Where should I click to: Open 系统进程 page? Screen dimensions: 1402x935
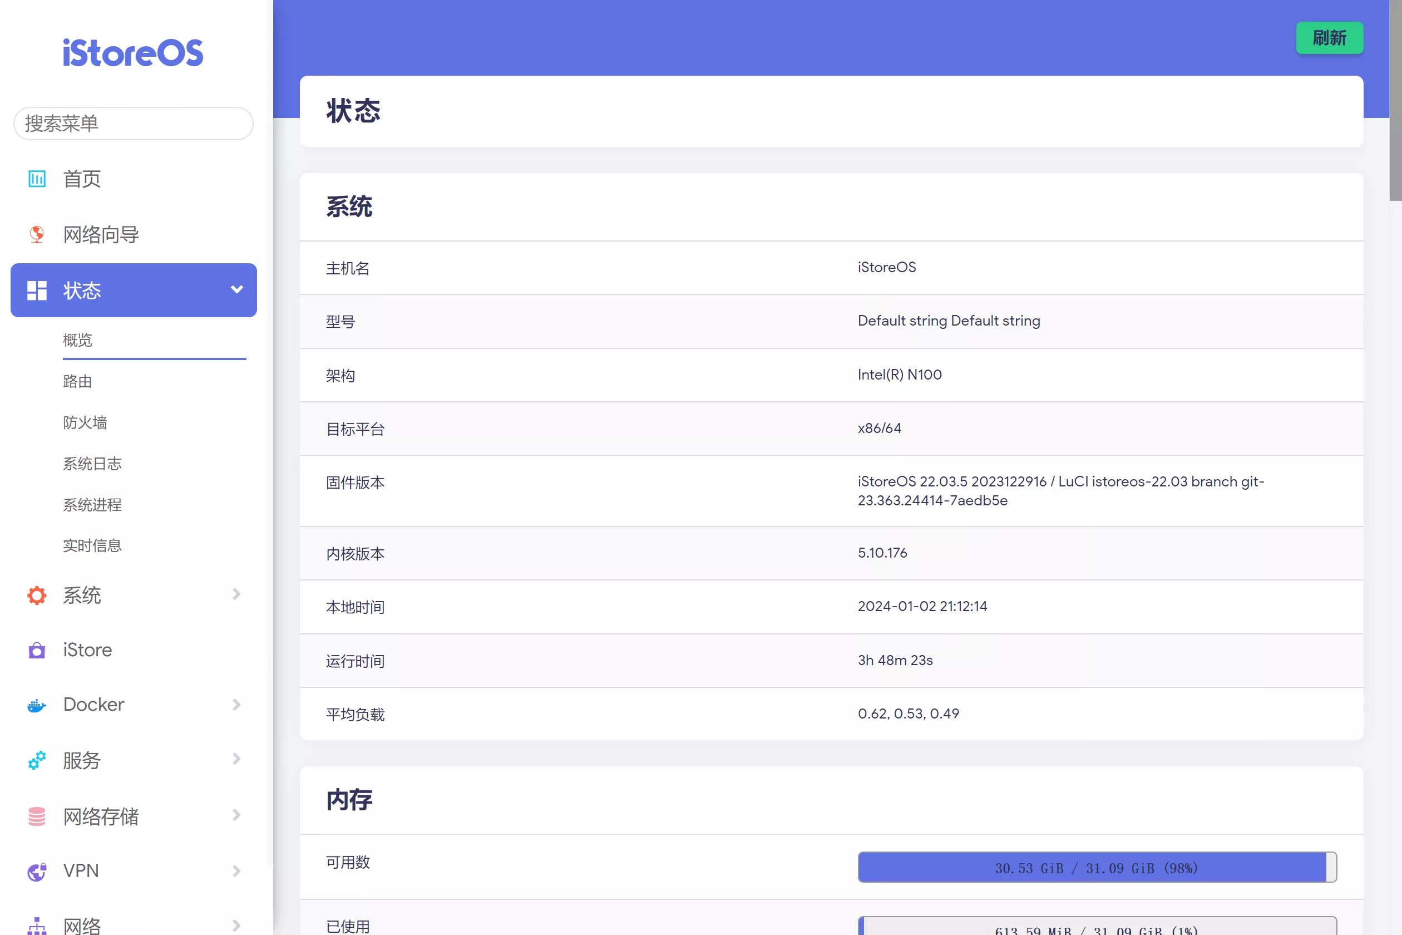click(x=92, y=505)
